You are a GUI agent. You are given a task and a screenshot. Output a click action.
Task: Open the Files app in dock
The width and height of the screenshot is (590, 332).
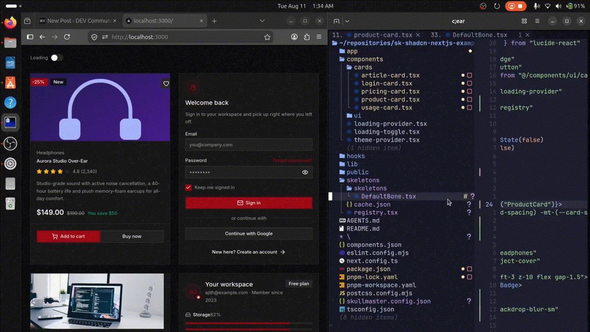coord(10,42)
